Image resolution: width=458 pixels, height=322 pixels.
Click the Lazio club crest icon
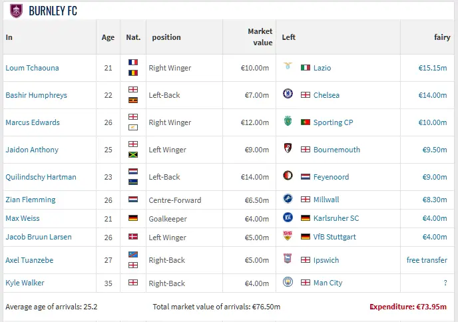click(288, 68)
